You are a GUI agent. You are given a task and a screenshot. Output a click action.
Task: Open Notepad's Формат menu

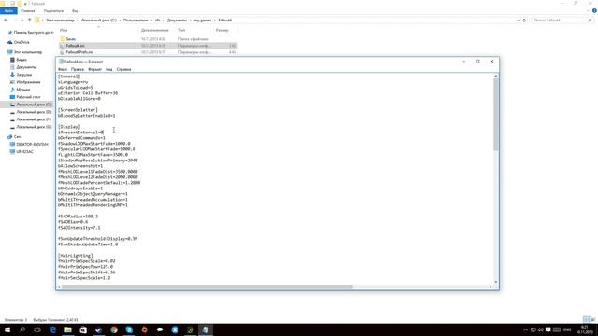pyautogui.click(x=95, y=69)
